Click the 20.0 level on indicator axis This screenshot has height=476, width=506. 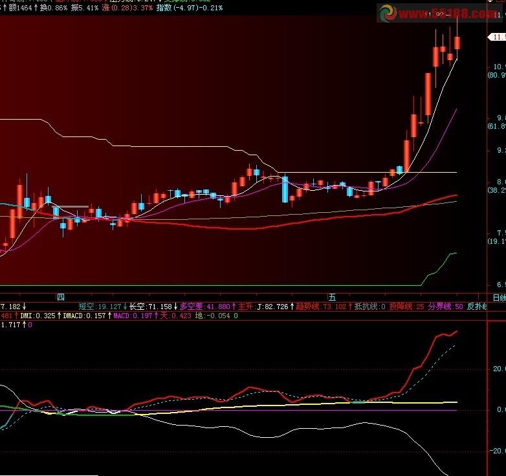[500, 369]
